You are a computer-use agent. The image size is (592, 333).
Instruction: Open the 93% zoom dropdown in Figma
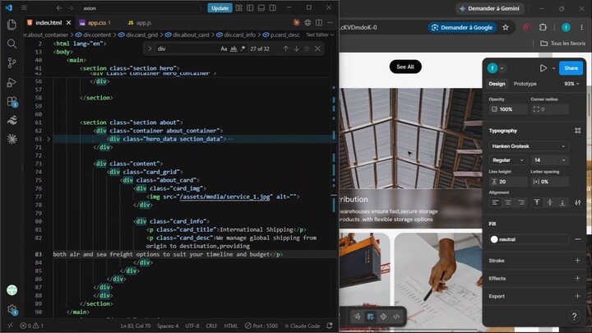571,84
